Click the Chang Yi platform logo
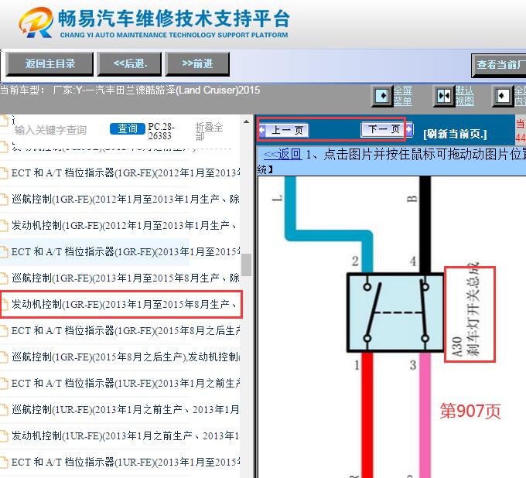This screenshot has height=478, width=526. click(36, 22)
